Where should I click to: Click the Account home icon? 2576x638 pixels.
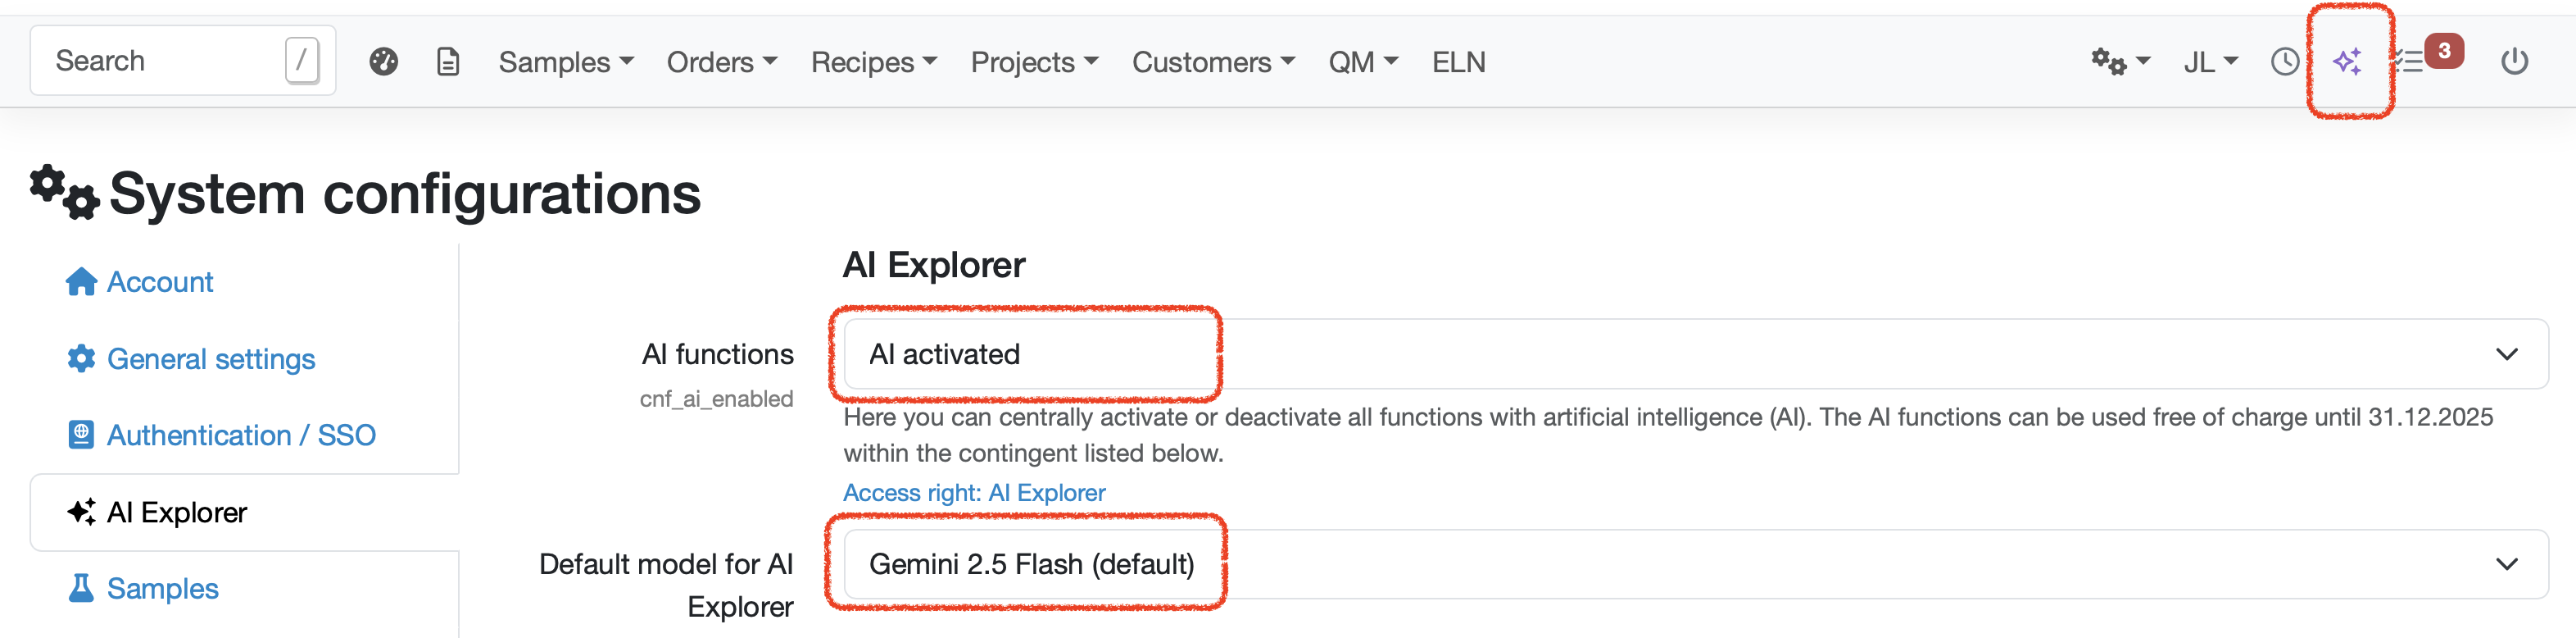click(81, 282)
